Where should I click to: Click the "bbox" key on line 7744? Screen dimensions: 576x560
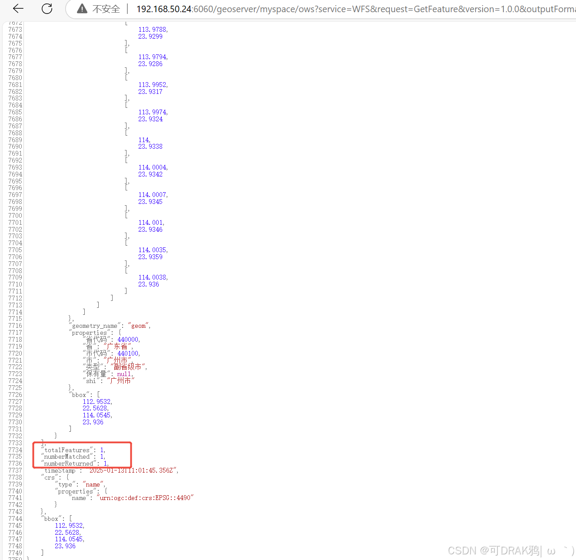pos(51,519)
